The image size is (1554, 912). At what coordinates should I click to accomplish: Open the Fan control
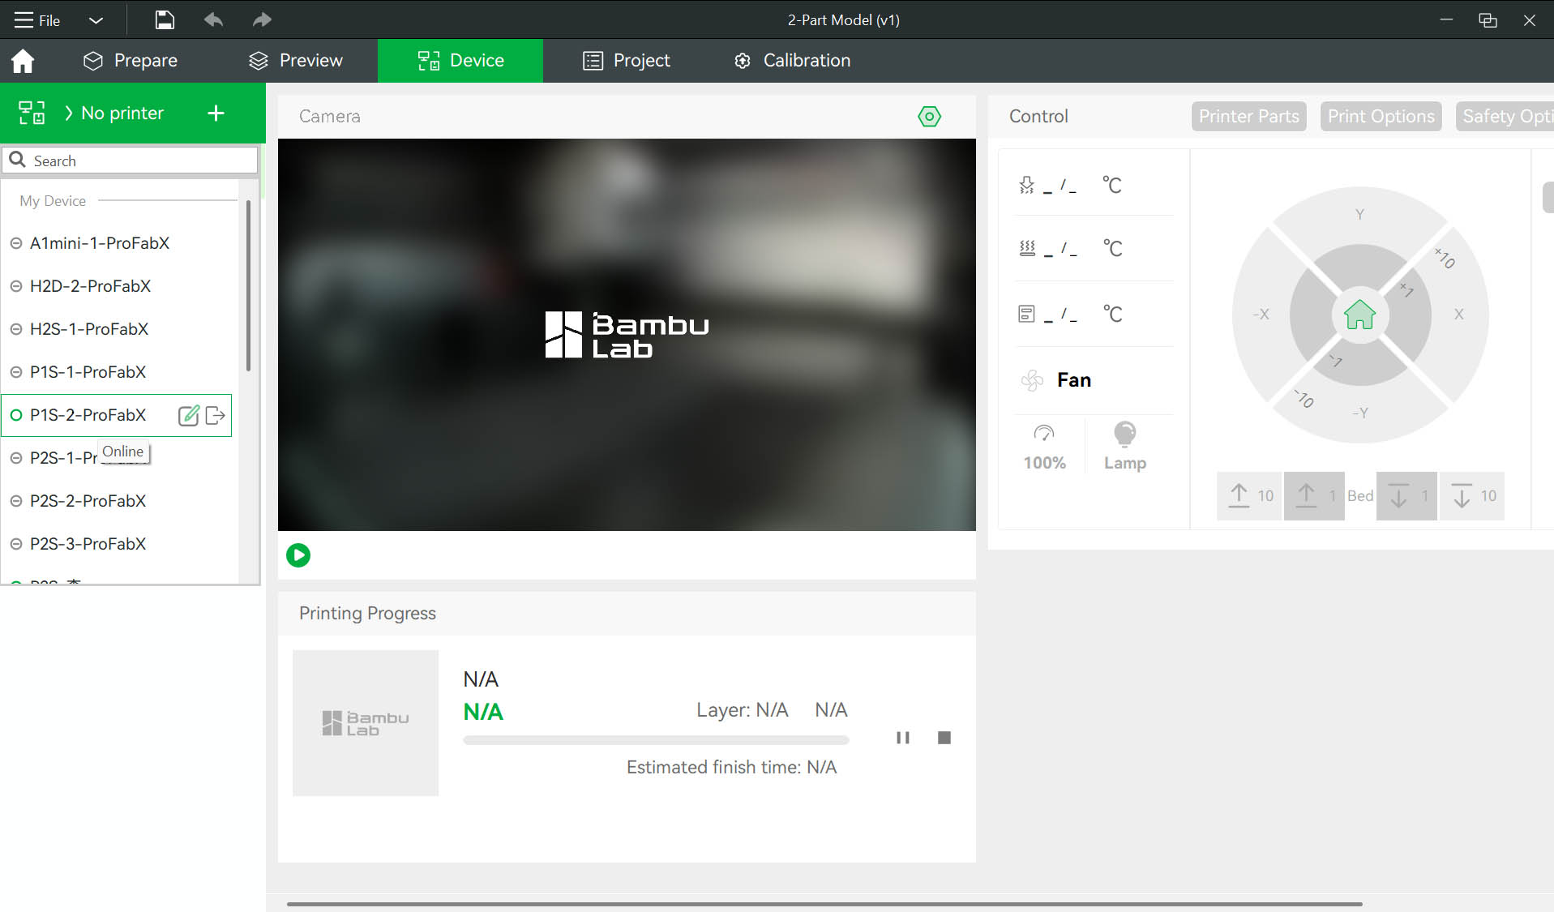[x=1057, y=380]
